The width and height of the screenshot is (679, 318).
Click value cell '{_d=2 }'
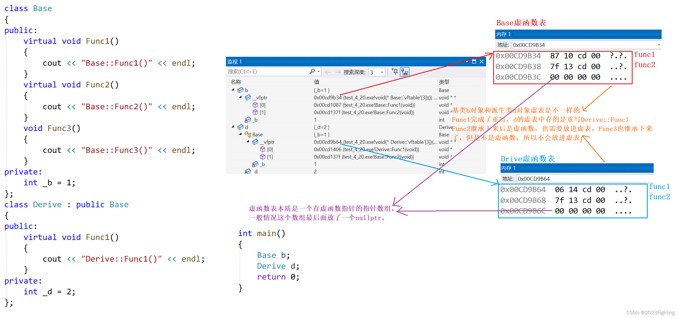[322, 127]
